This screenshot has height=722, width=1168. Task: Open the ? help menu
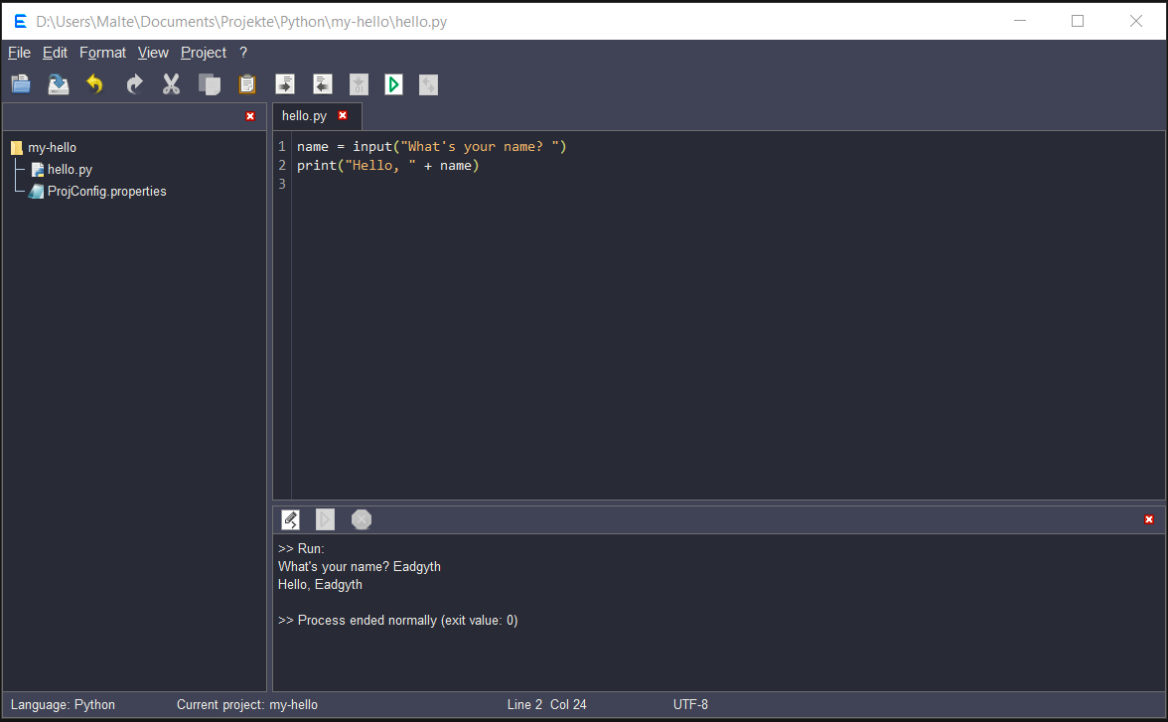click(242, 53)
